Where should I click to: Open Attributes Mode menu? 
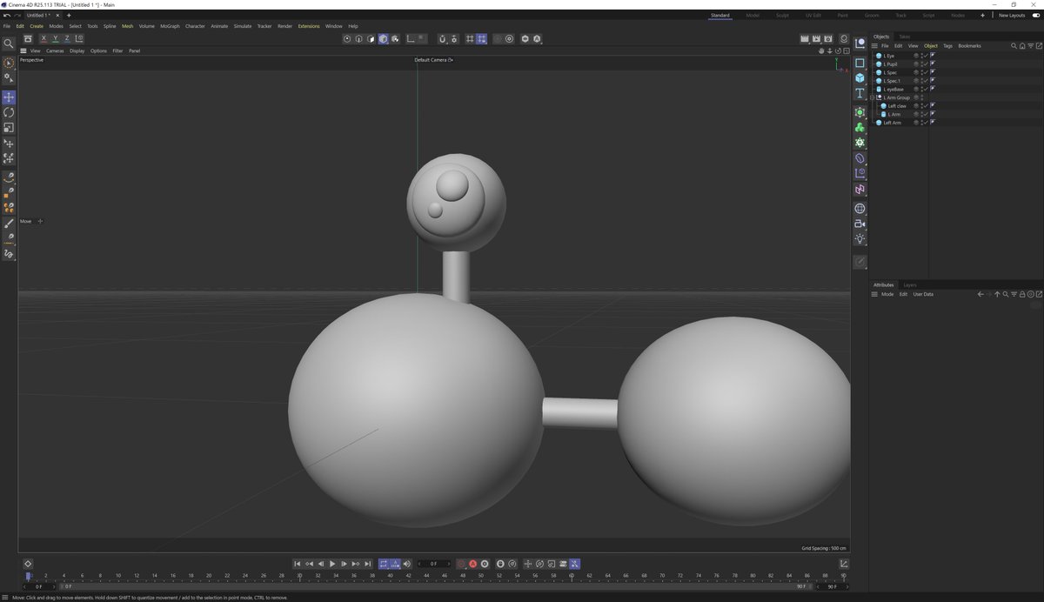click(x=887, y=294)
